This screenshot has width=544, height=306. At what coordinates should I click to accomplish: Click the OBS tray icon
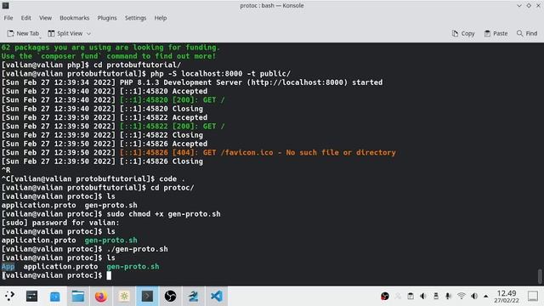coord(385,296)
